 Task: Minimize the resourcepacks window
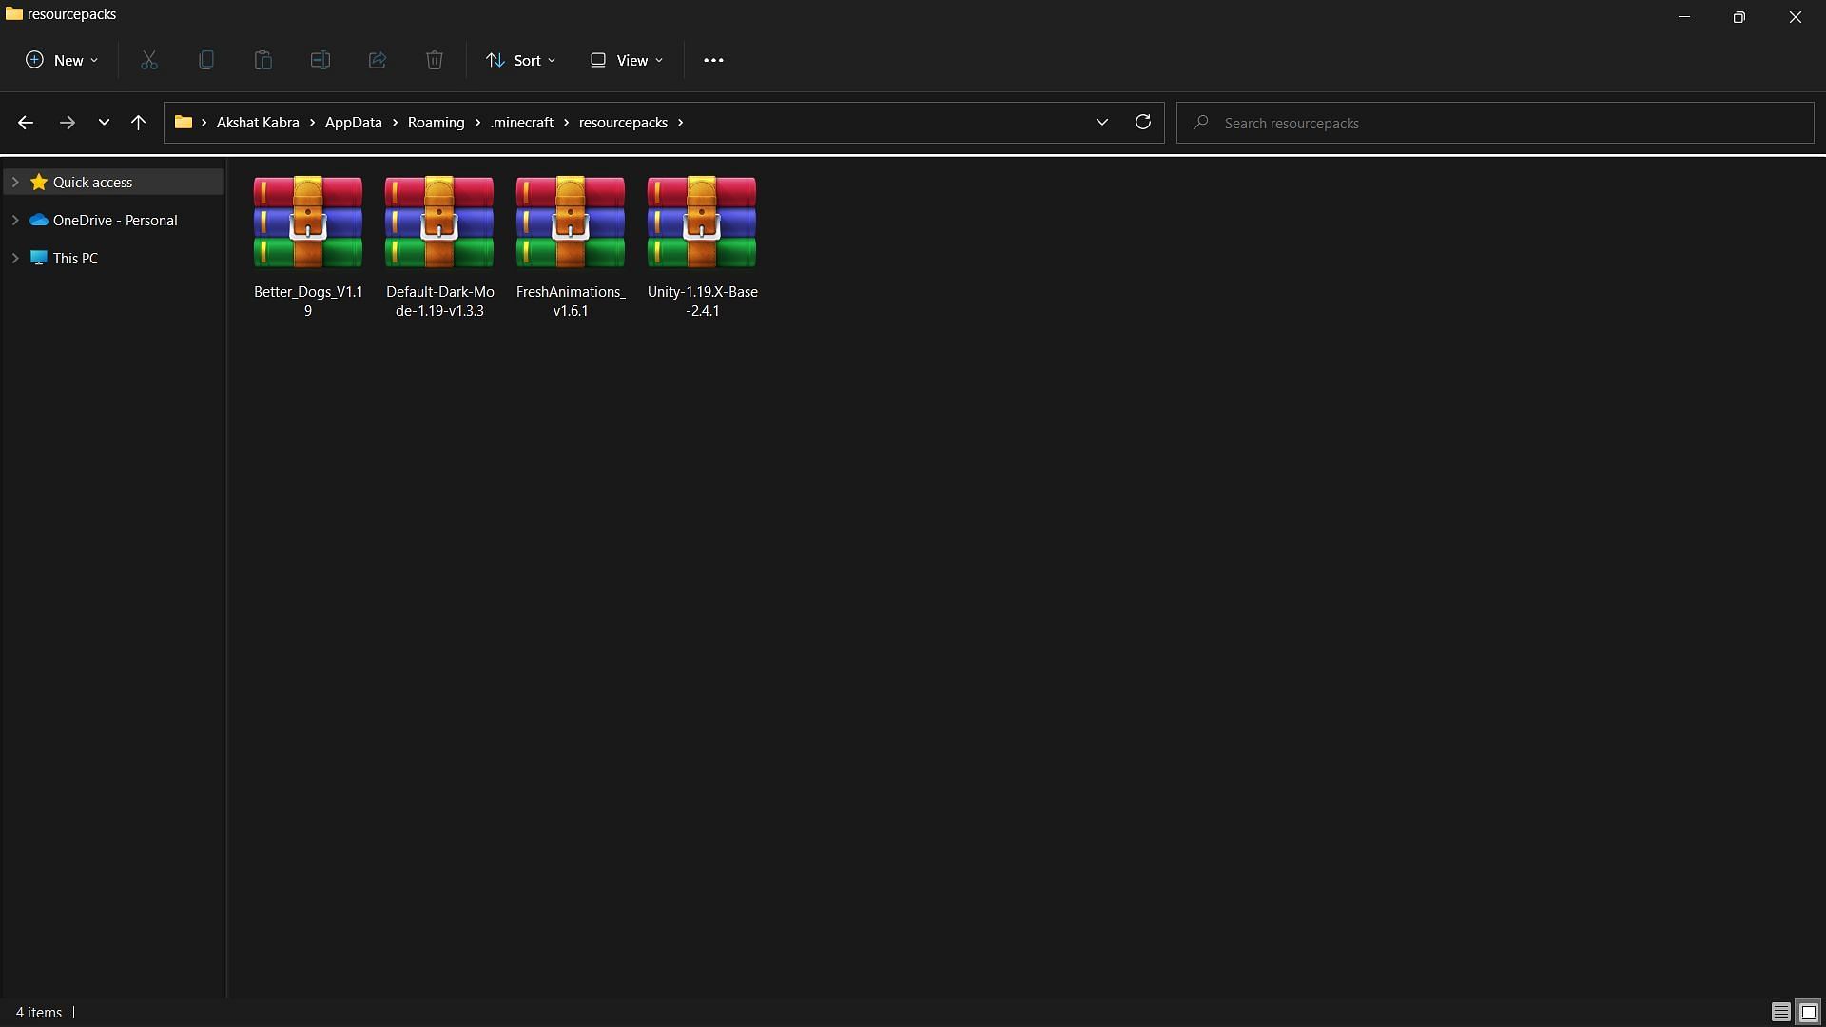coord(1684,16)
